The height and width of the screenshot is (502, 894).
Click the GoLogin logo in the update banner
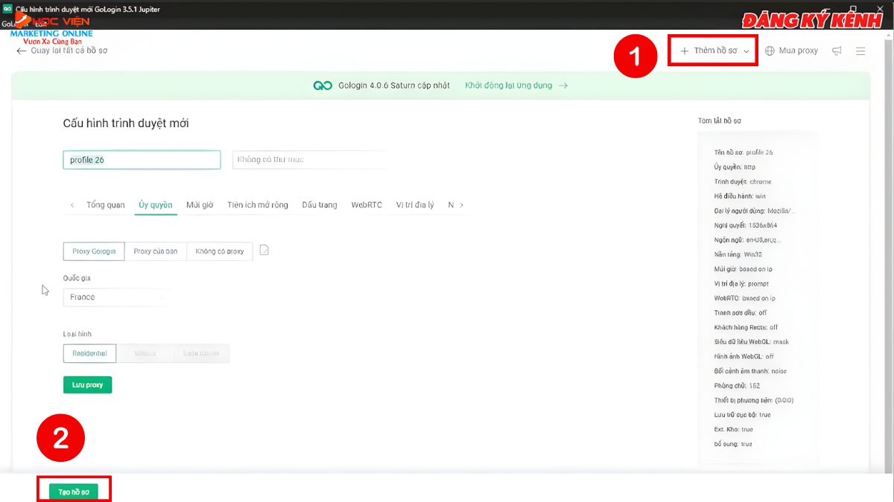[x=323, y=85]
